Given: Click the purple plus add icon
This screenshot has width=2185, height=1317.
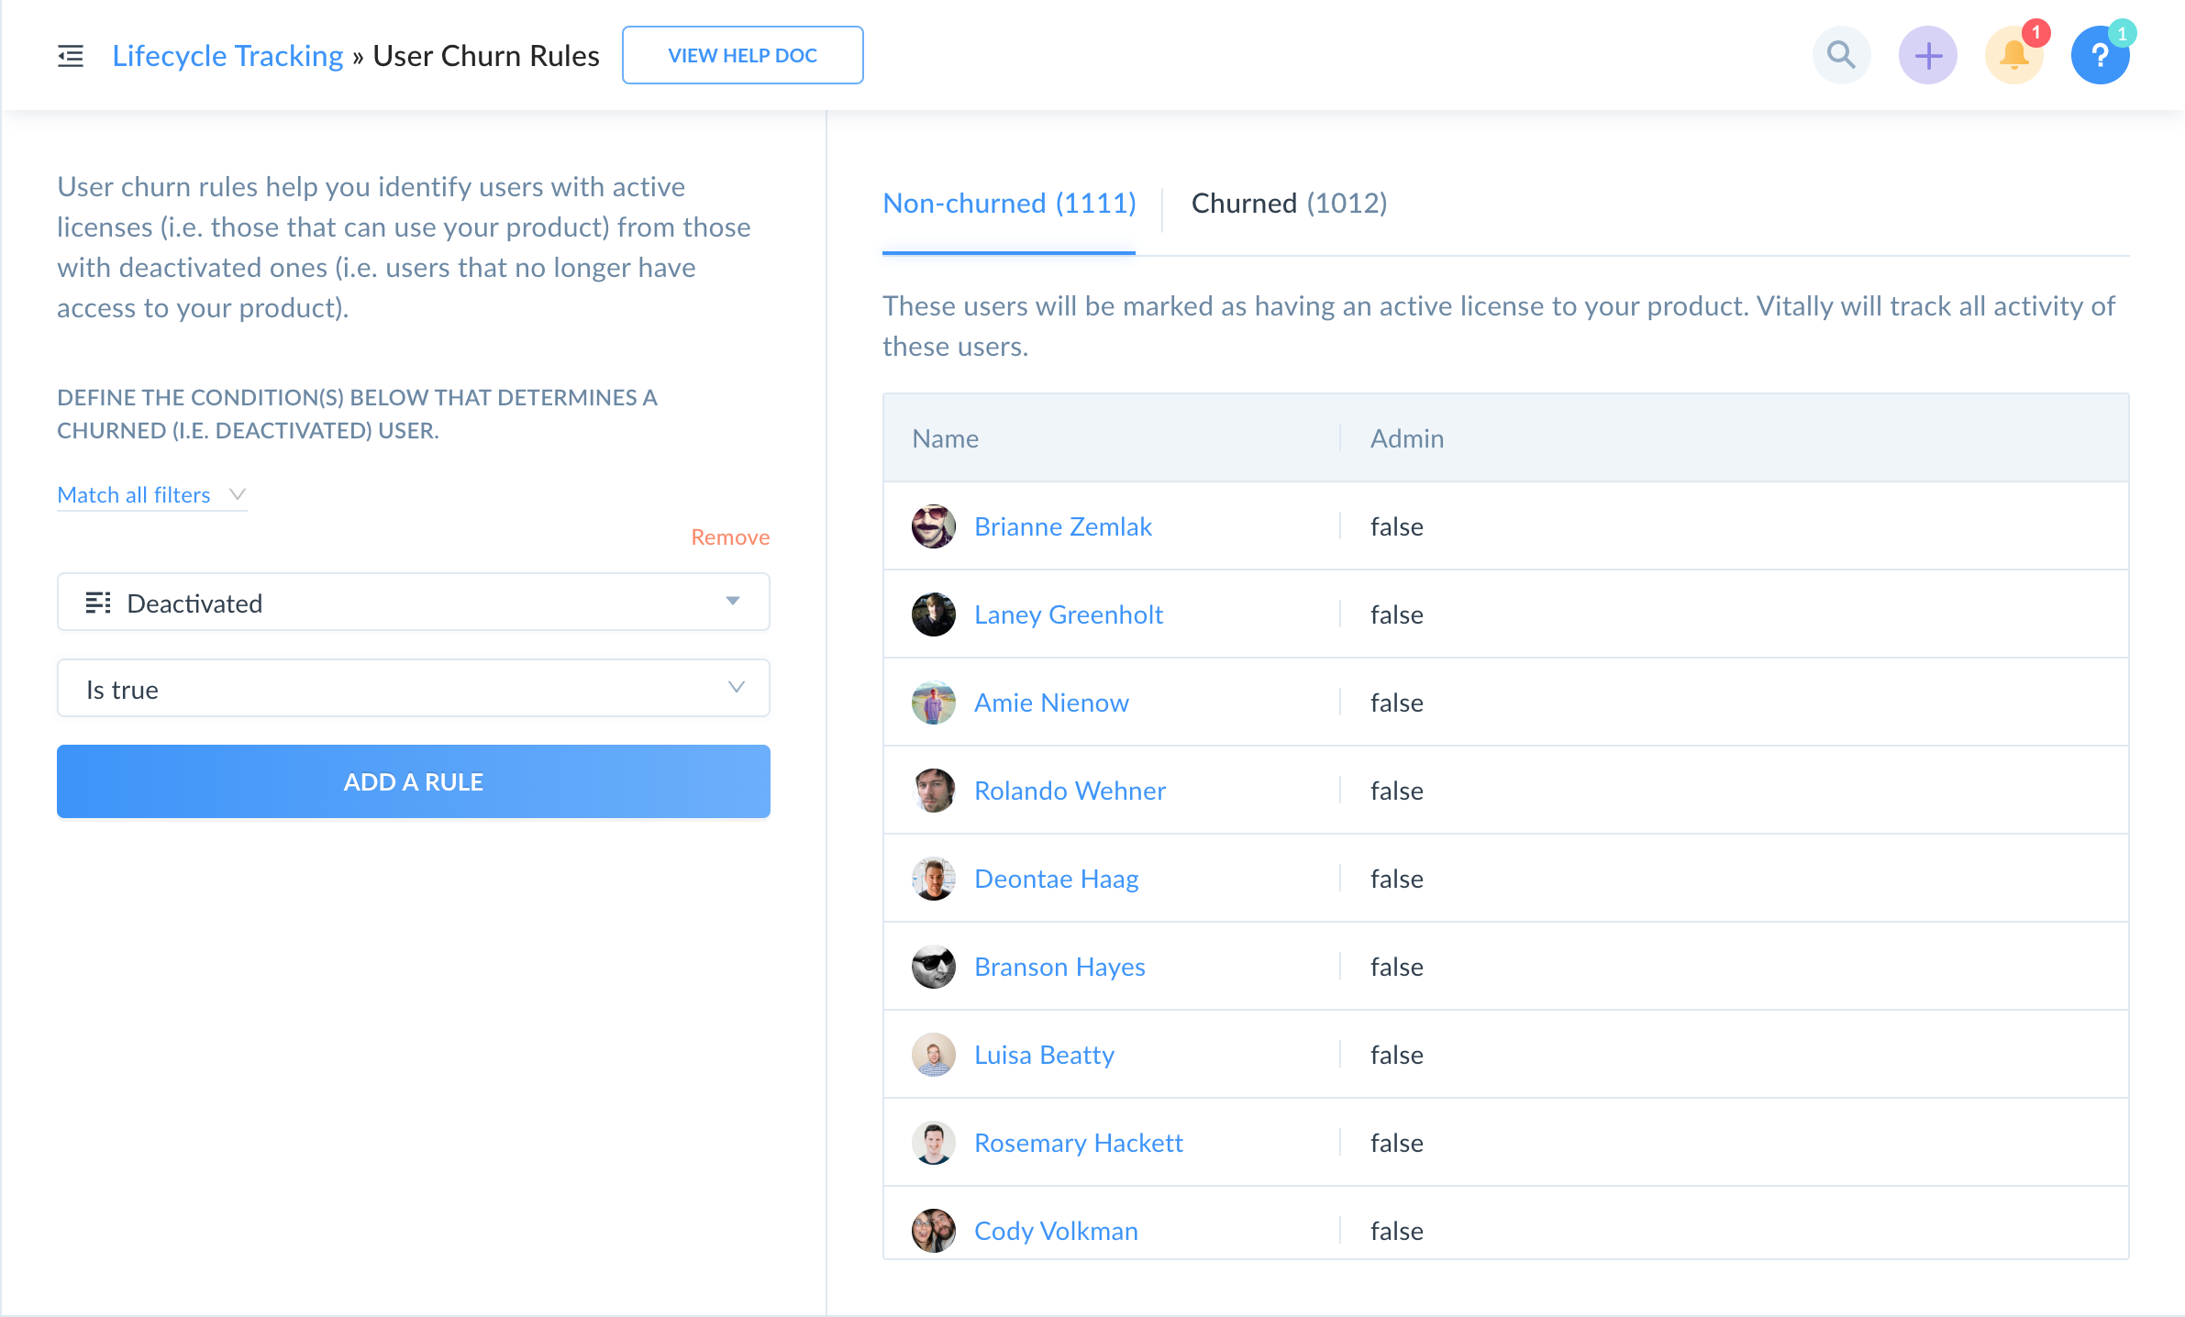Looking at the screenshot, I should (1927, 55).
